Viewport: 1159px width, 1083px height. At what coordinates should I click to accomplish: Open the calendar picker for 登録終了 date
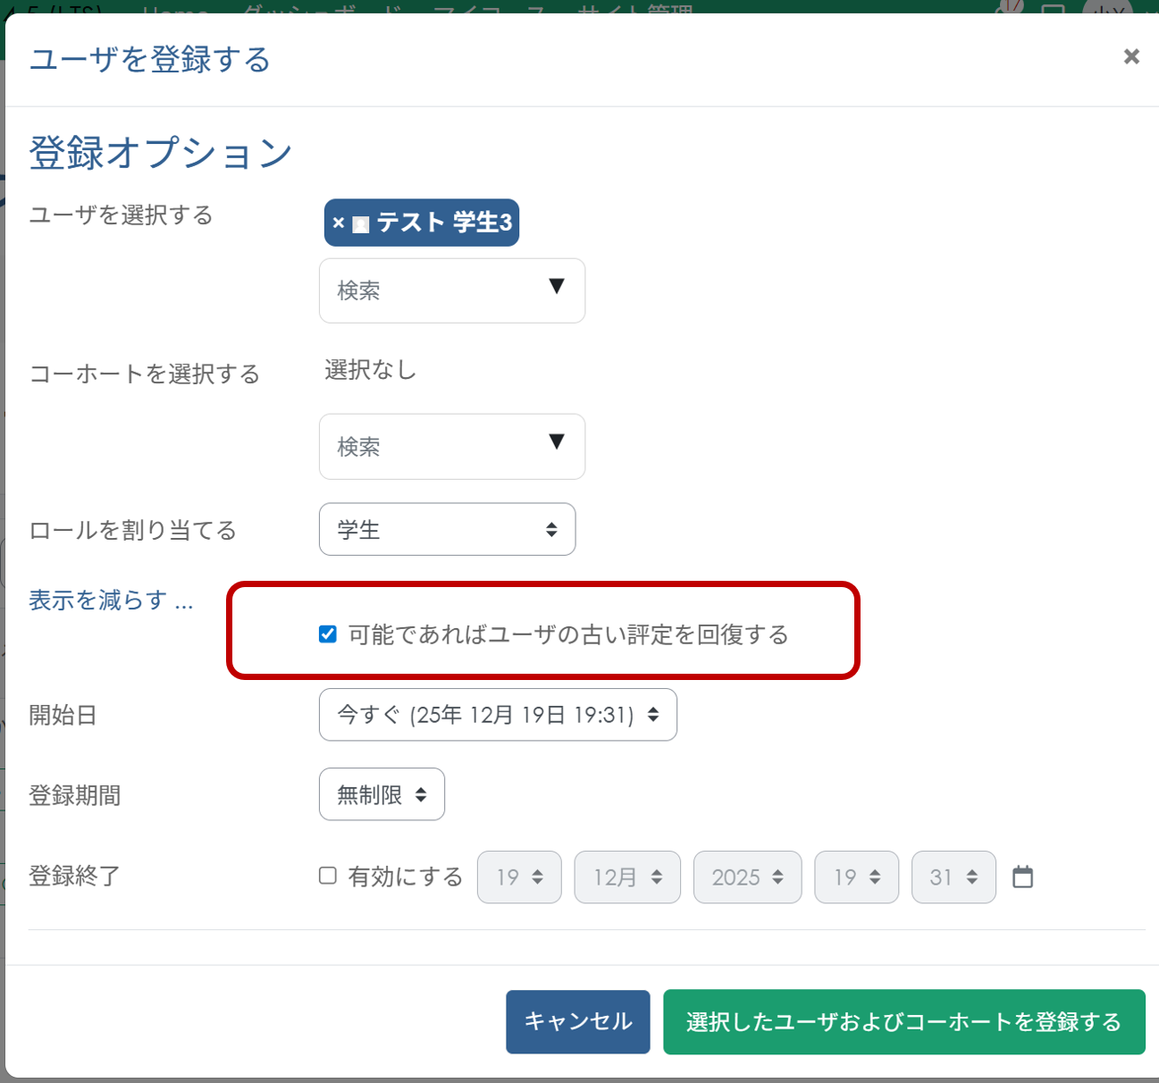[x=1023, y=877]
